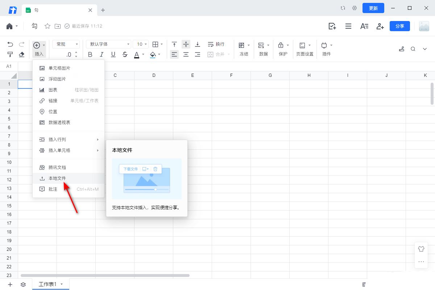The width and height of the screenshot is (435, 290).
Task: Click the freeze panes icon
Action: pos(242,45)
